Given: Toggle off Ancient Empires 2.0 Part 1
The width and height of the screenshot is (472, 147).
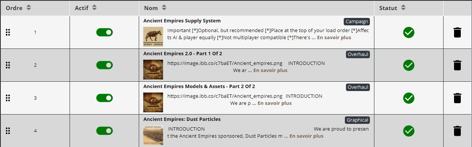Looking at the screenshot, I should [104, 65].
